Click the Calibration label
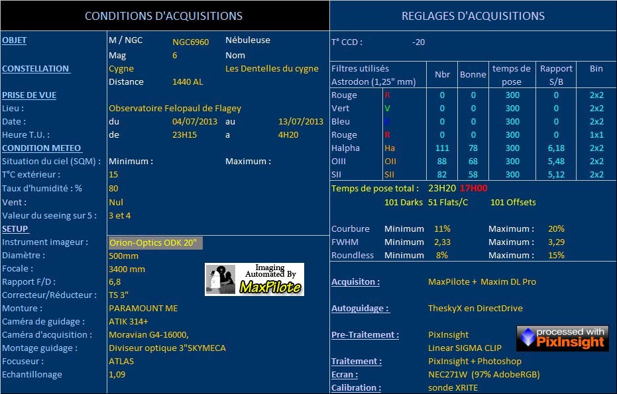Image resolution: width=617 pixels, height=394 pixels. [x=356, y=387]
